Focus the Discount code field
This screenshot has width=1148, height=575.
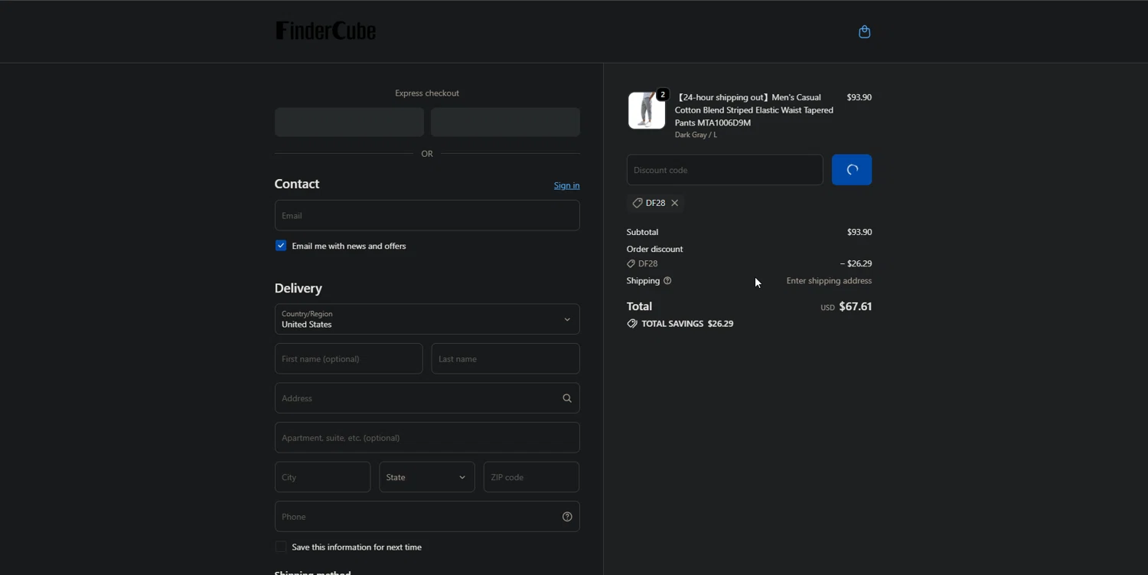pos(725,170)
